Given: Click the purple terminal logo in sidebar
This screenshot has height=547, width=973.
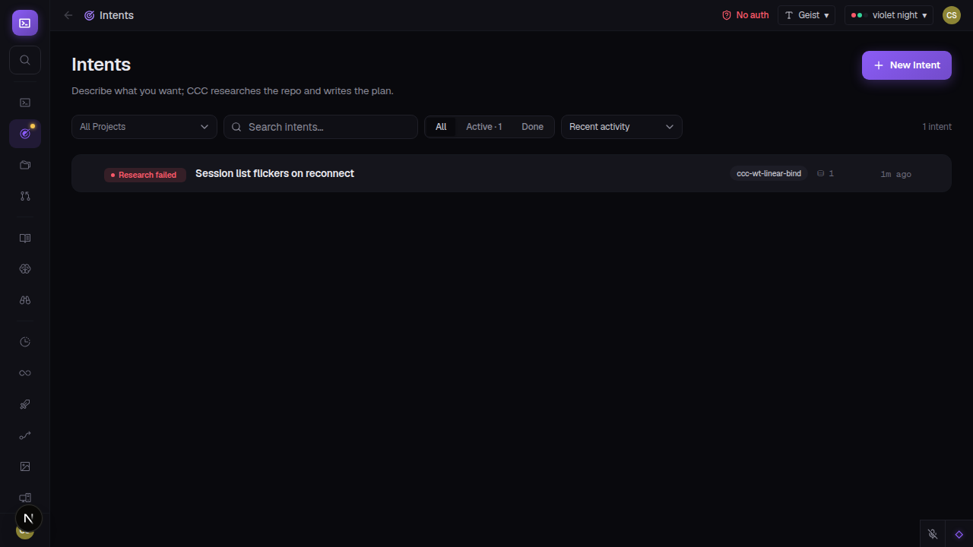Looking at the screenshot, I should 25,23.
